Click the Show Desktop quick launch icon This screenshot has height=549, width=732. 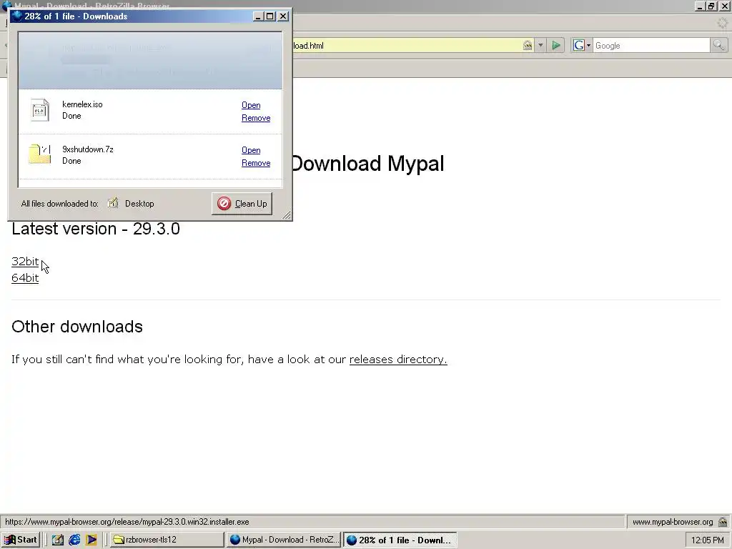[x=57, y=540]
